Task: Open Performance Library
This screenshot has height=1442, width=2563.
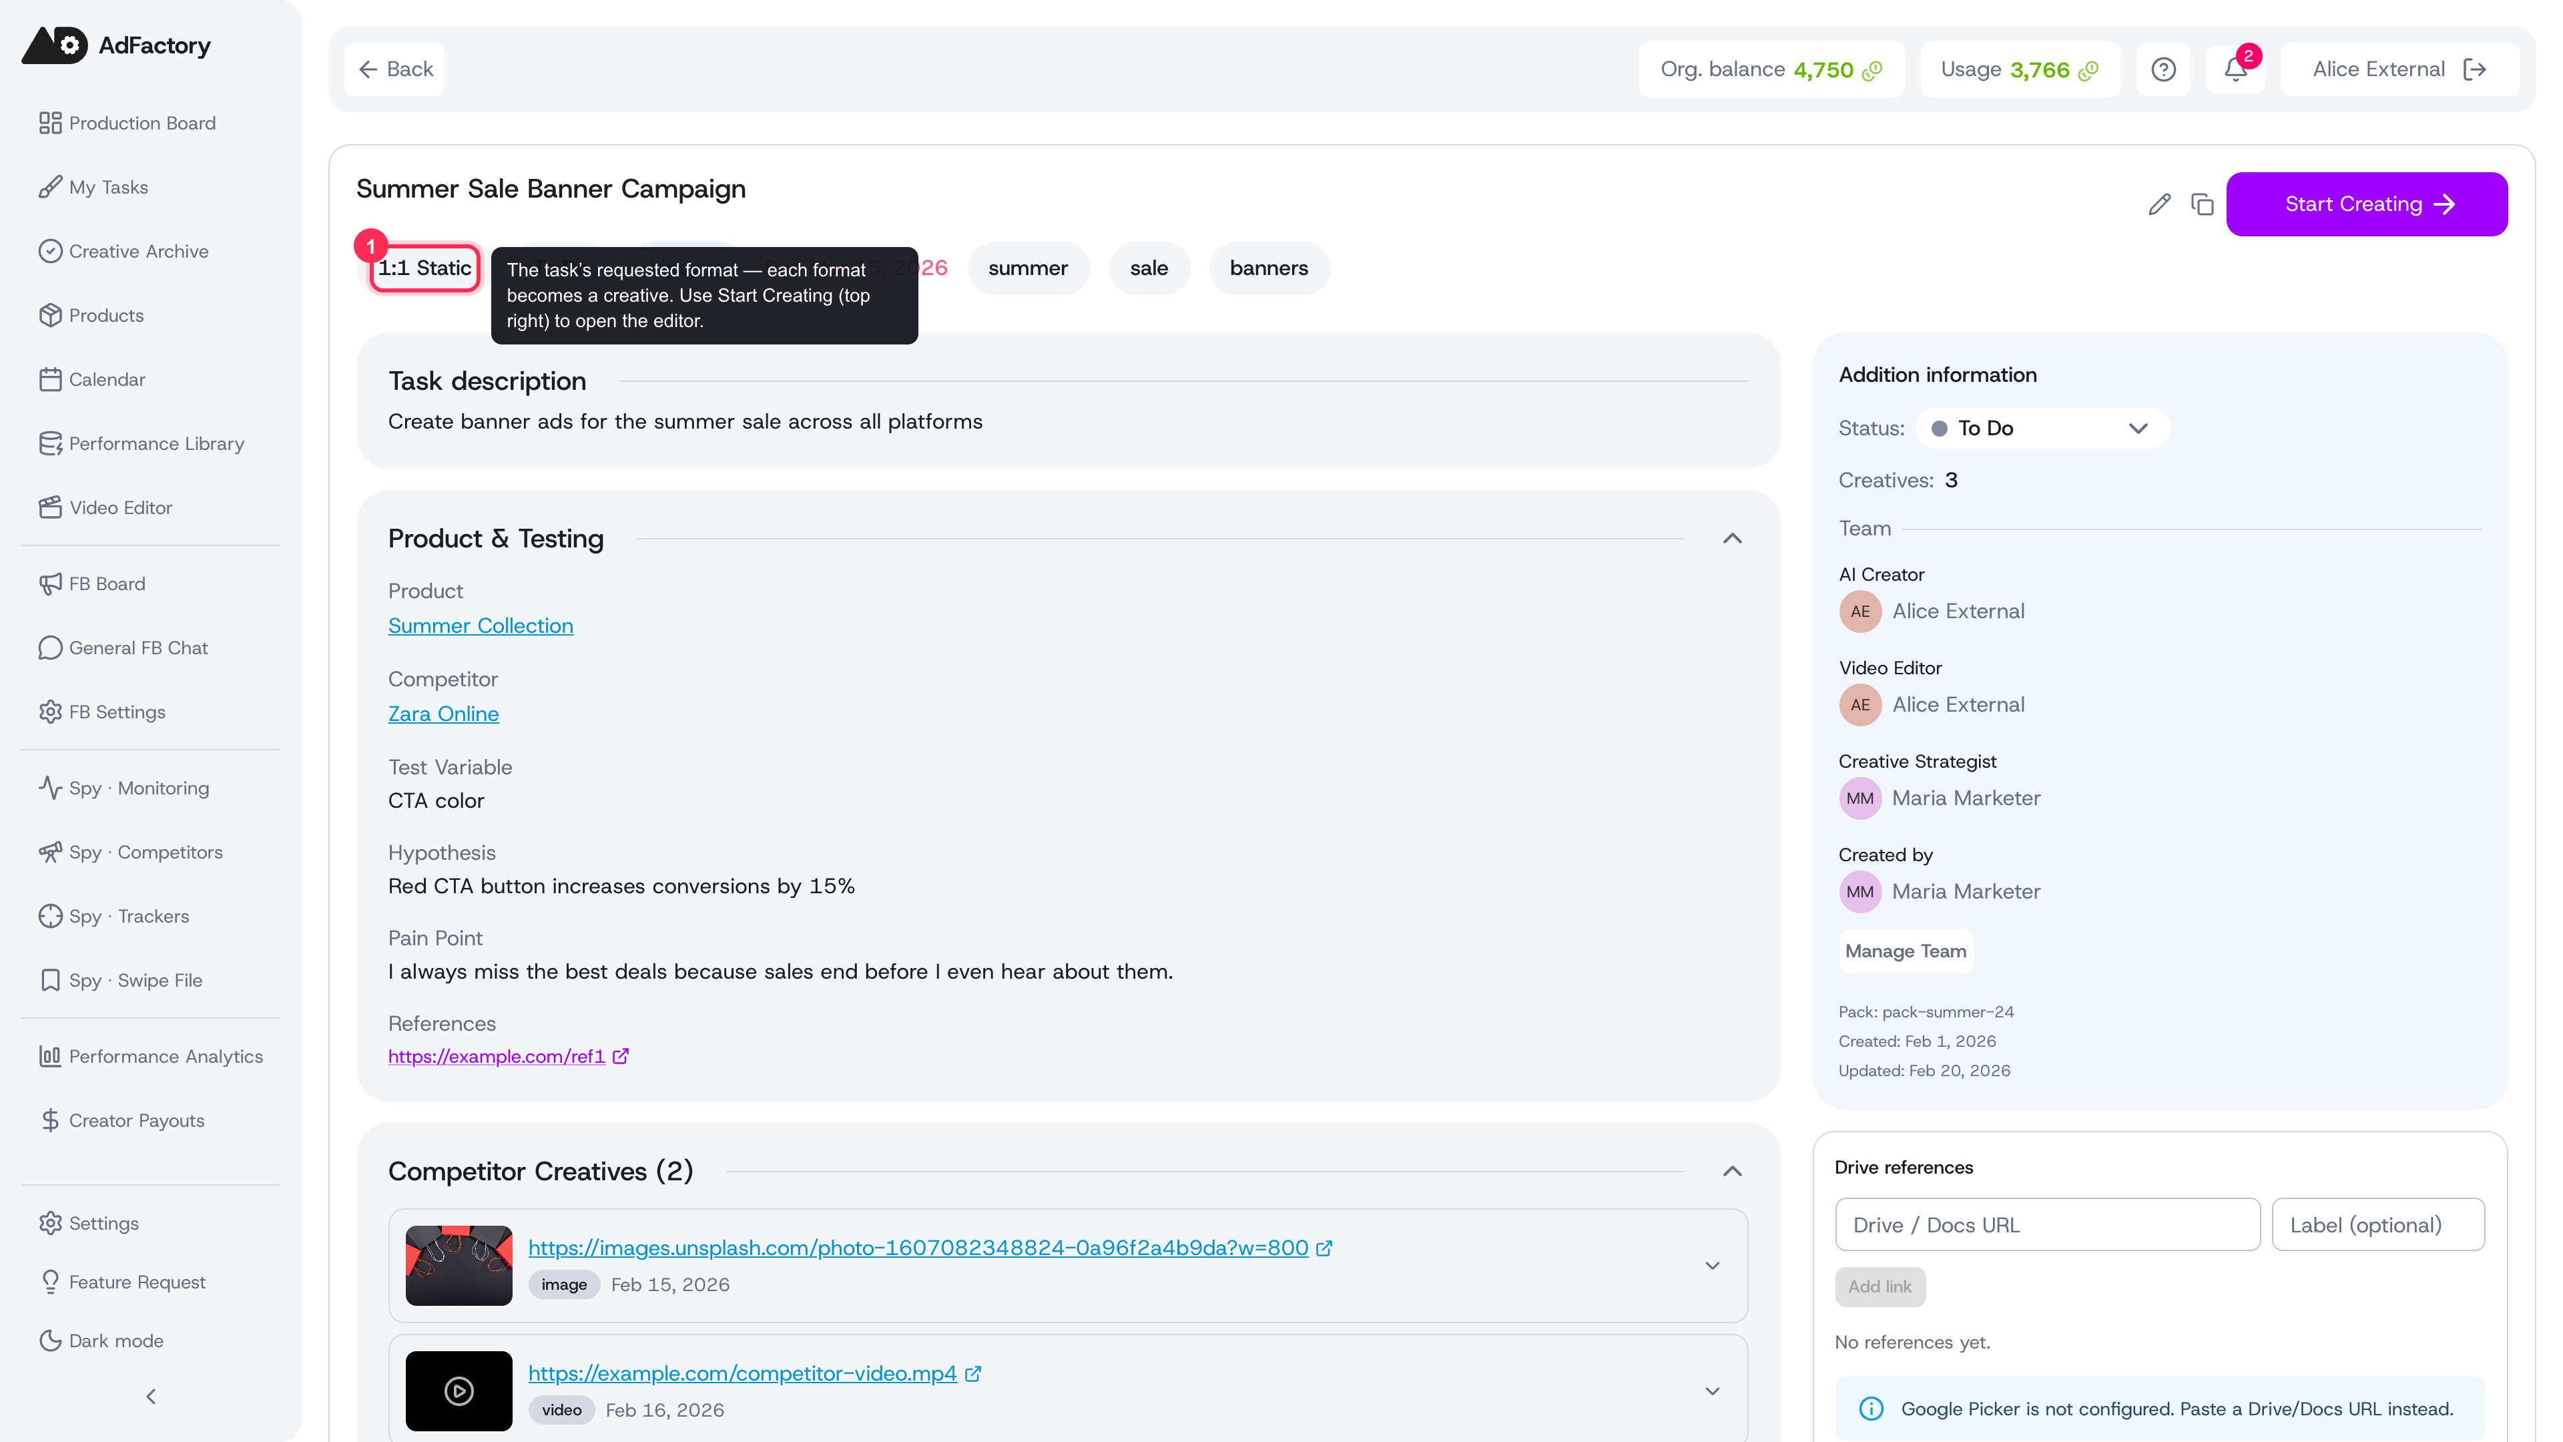Action: coord(141,443)
